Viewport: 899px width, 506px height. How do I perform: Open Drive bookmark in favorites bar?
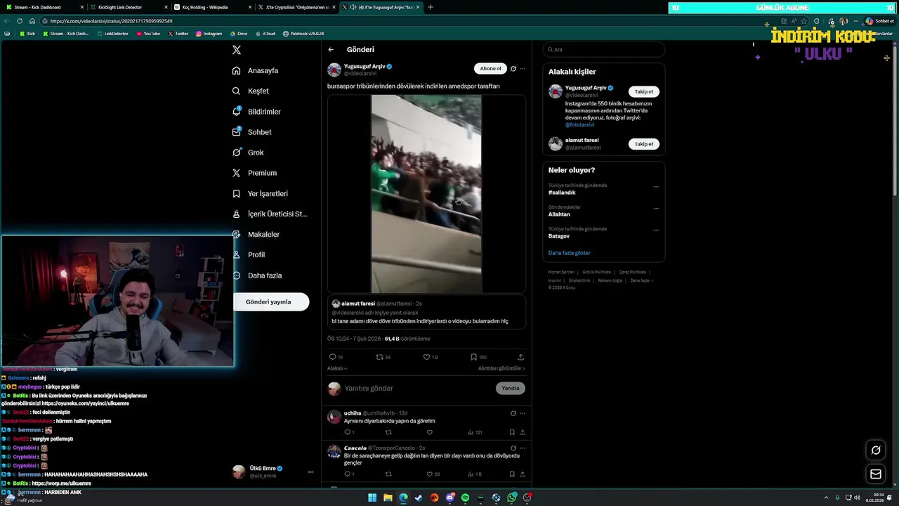238,34
